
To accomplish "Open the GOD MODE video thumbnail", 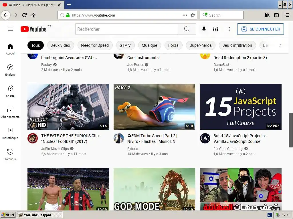I will (x=154, y=189).
